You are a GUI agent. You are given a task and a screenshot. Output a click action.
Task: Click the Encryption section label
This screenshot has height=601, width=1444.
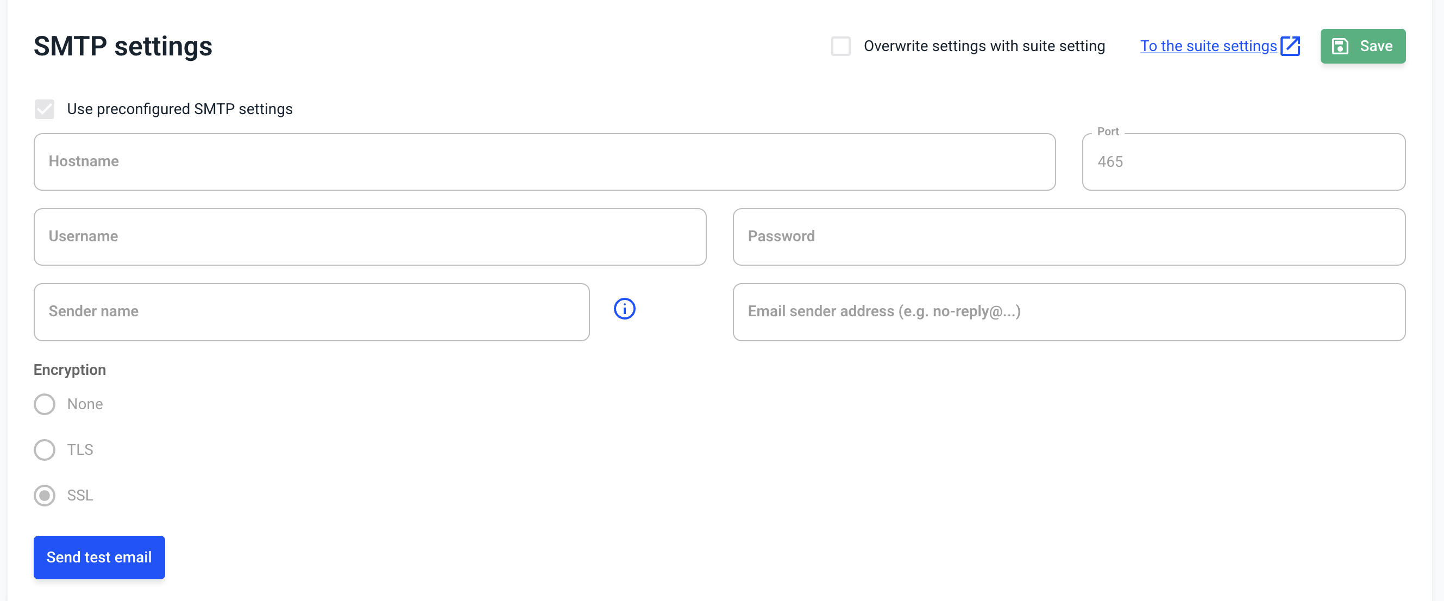pyautogui.click(x=70, y=370)
